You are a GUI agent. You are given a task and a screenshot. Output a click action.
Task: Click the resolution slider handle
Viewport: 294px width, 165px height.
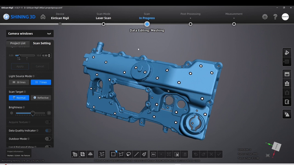tap(19, 55)
